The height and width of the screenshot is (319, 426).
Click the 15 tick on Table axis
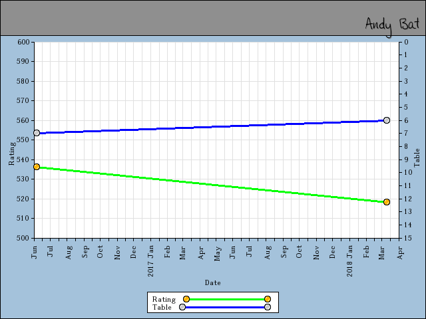point(406,238)
